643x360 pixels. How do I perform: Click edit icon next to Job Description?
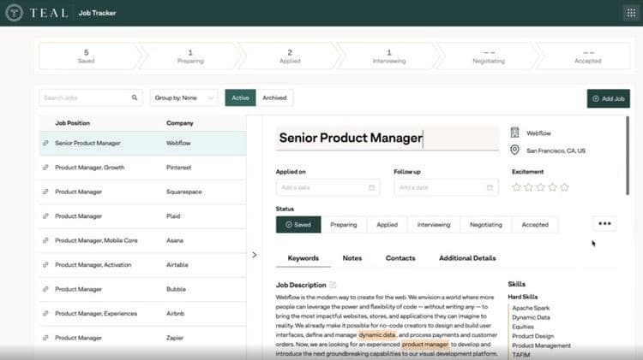click(334, 285)
